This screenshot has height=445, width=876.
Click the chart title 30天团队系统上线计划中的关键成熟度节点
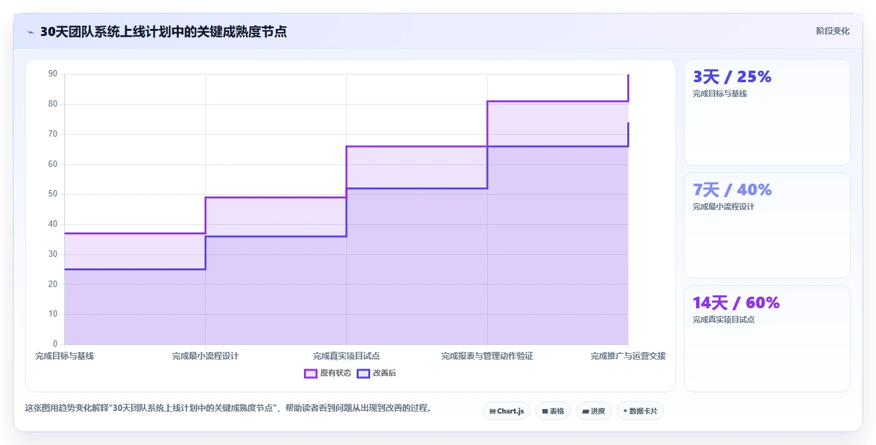click(163, 31)
